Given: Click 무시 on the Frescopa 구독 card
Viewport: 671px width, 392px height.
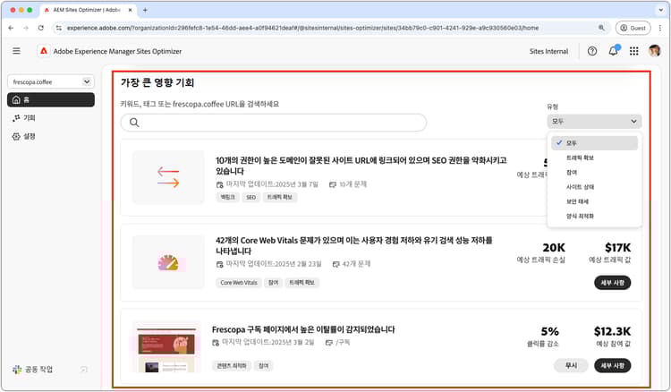Looking at the screenshot, I should click(571, 365).
